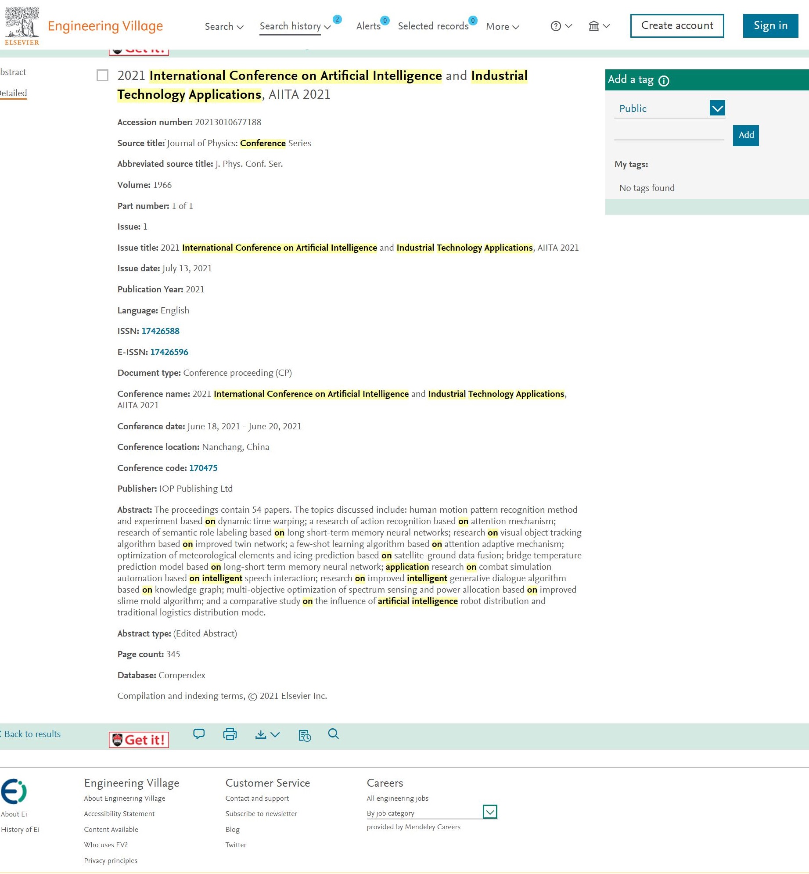This screenshot has width=809, height=874.
Task: Click the Add tag button
Action: (746, 135)
